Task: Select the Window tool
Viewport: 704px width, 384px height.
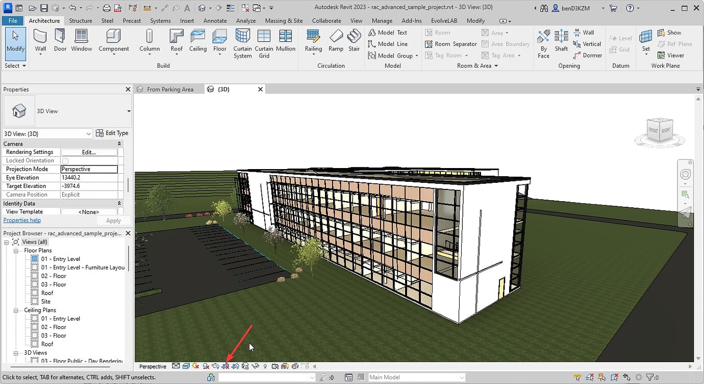Action: click(x=82, y=41)
